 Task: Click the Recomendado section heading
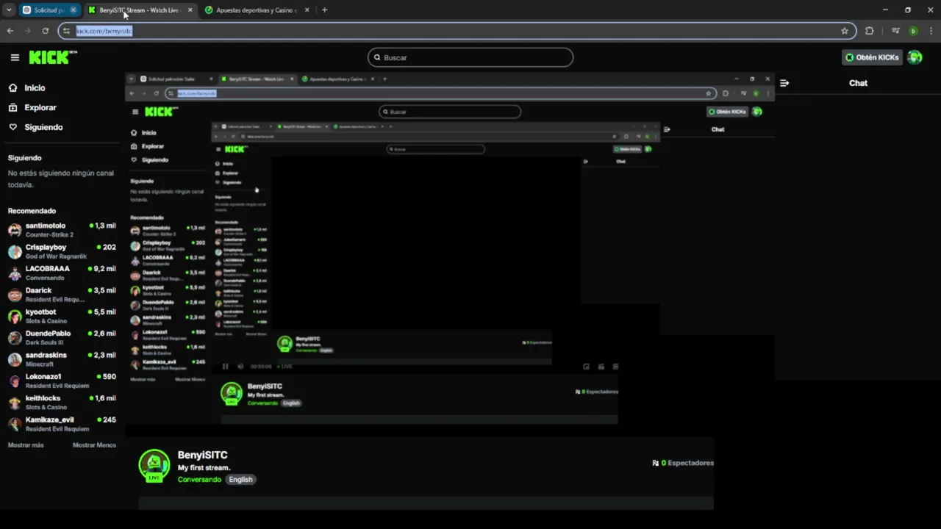(x=32, y=211)
